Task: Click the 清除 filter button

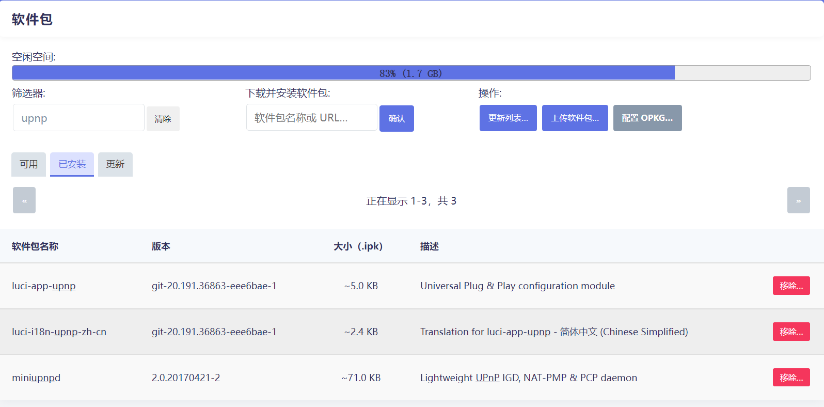Action: point(163,119)
